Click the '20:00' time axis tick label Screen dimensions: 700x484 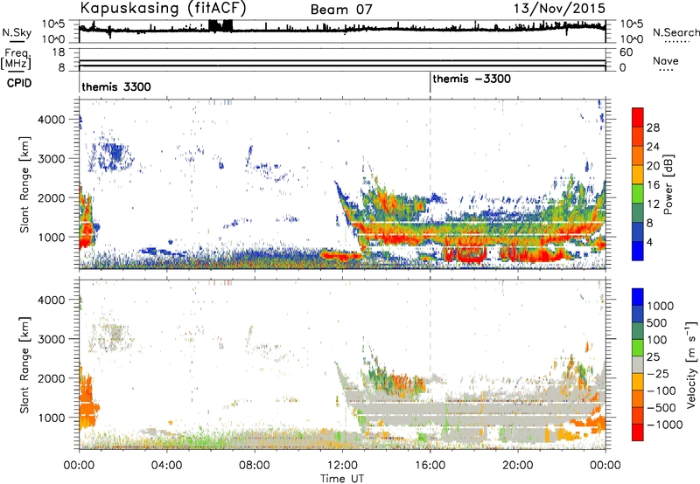pos(518,466)
